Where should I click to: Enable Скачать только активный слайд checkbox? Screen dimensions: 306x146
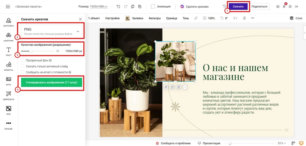pos(23,66)
